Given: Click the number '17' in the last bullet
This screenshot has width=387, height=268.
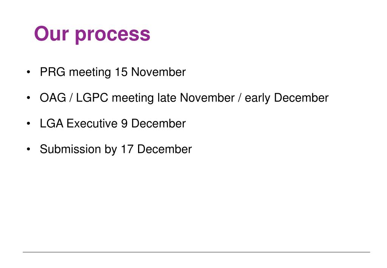Looking at the screenshot, I should click(x=127, y=149).
